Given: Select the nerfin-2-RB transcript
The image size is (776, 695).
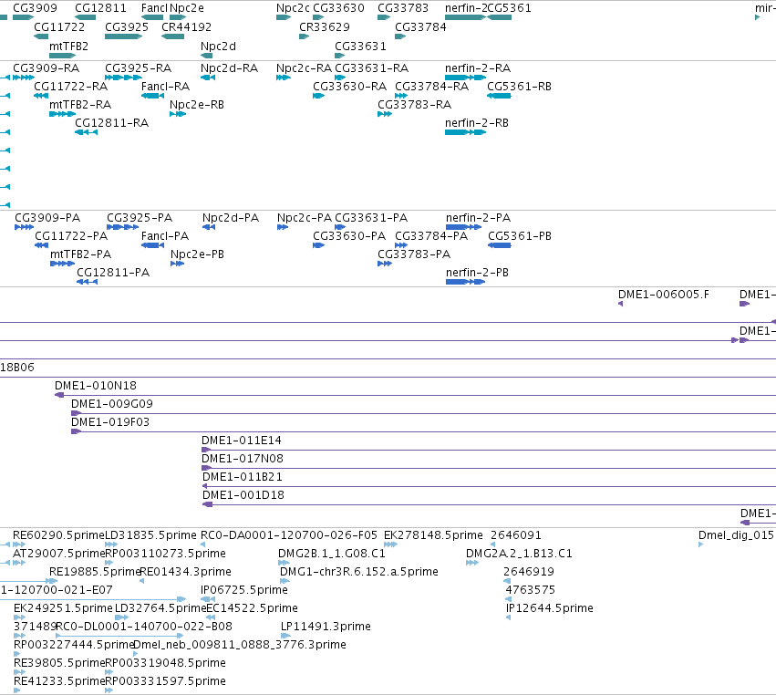Looking at the screenshot, I should pos(465,132).
